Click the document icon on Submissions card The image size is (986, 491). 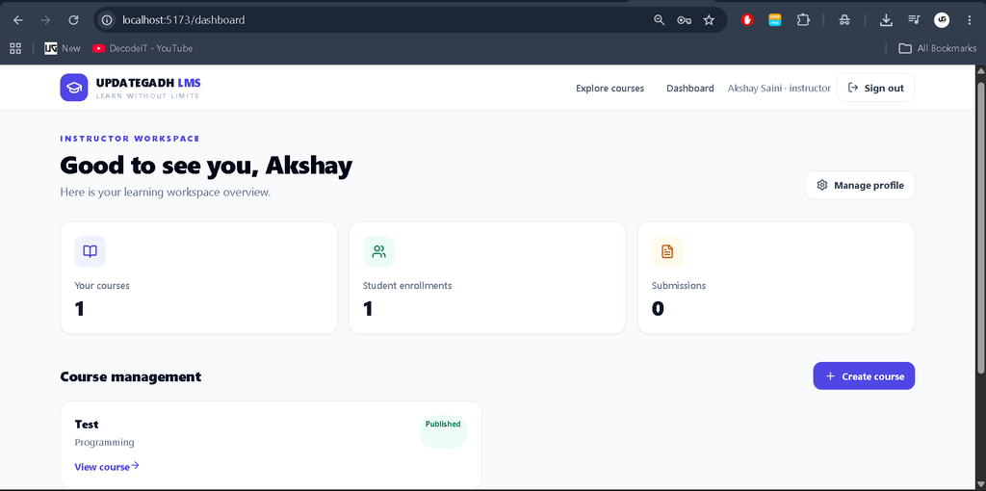coord(667,251)
